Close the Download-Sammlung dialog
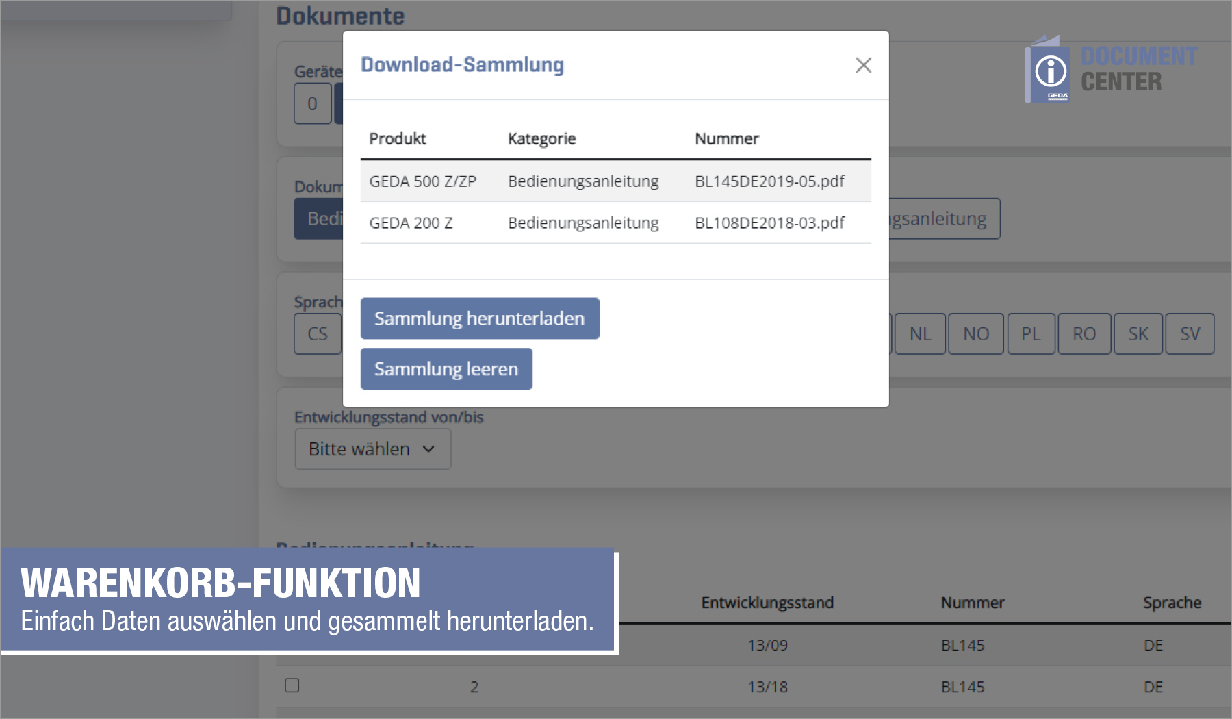1232x719 pixels. coord(863,65)
